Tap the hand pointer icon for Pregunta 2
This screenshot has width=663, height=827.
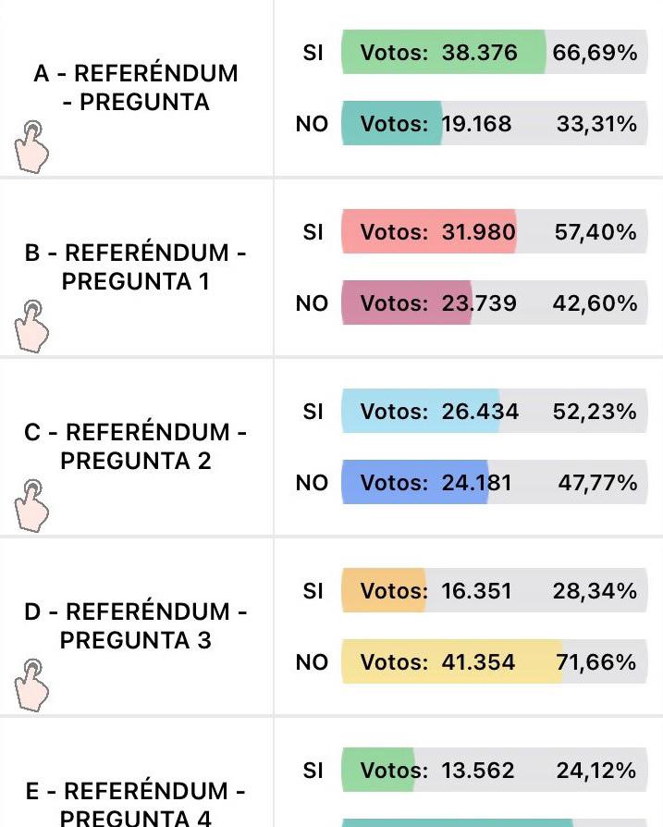(31, 505)
